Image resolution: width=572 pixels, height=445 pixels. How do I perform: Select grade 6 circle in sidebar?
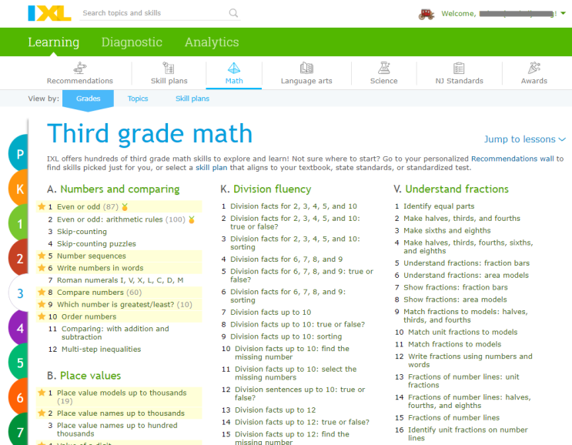pos(19,397)
